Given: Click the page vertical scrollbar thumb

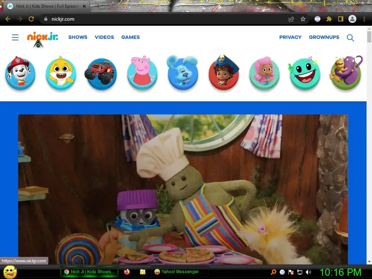Looking at the screenshot, I should pyautogui.click(x=369, y=37).
